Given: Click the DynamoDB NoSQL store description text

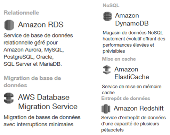Looking at the screenshot, I should click(x=134, y=42).
